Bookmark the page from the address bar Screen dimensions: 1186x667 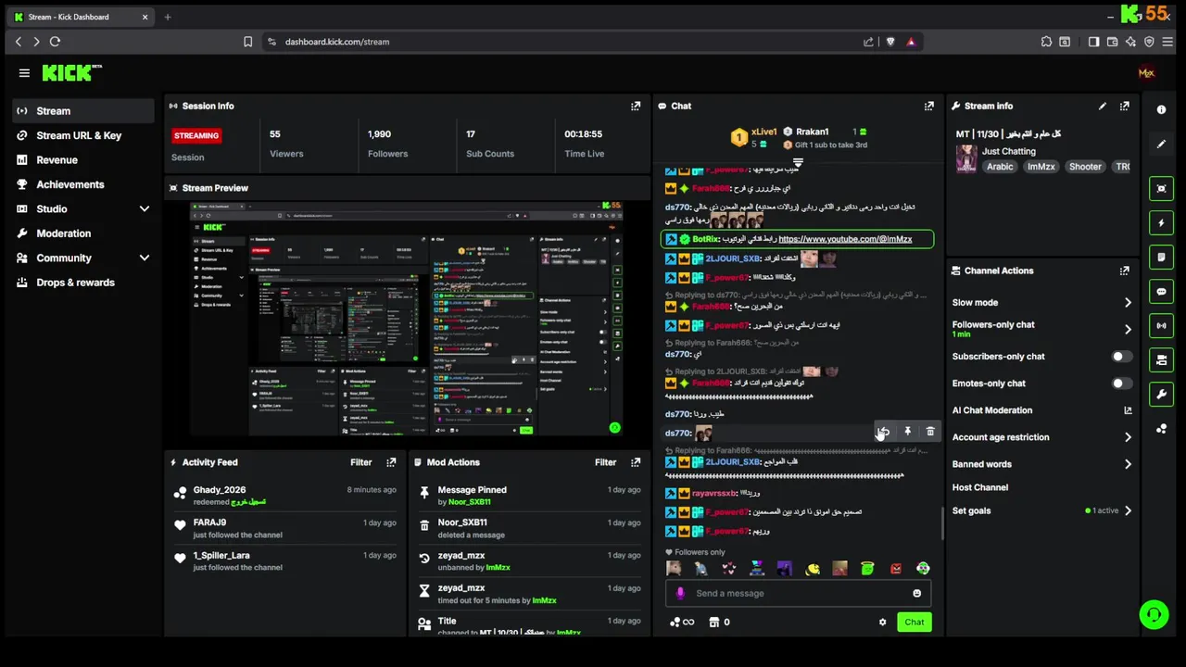247,42
